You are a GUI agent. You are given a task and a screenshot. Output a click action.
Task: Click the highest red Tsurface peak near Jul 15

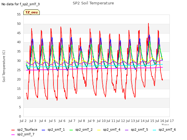coord(148,24)
